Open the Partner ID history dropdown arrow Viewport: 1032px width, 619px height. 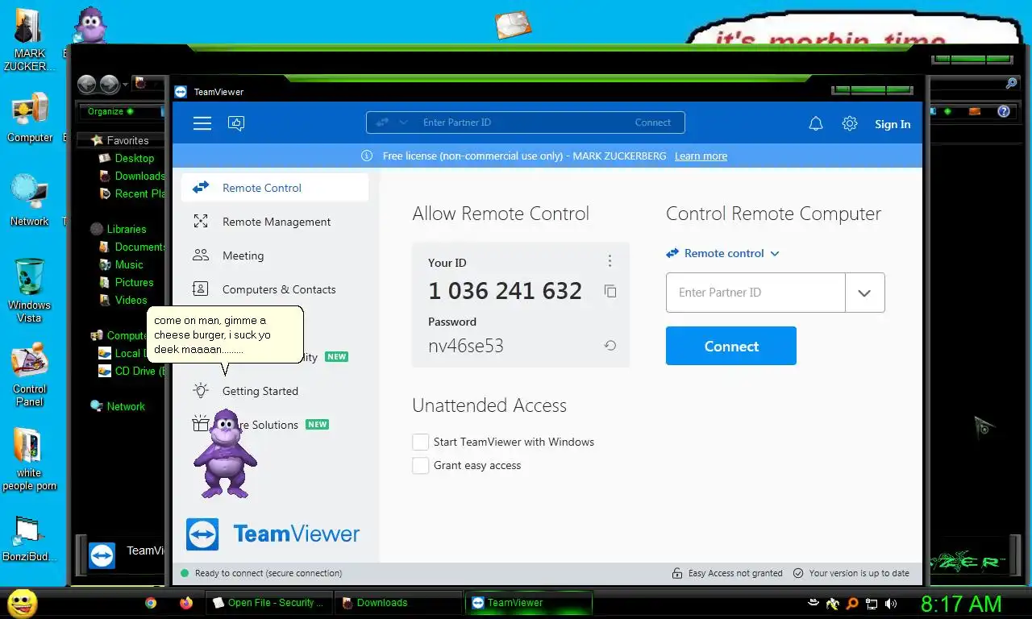tap(864, 293)
